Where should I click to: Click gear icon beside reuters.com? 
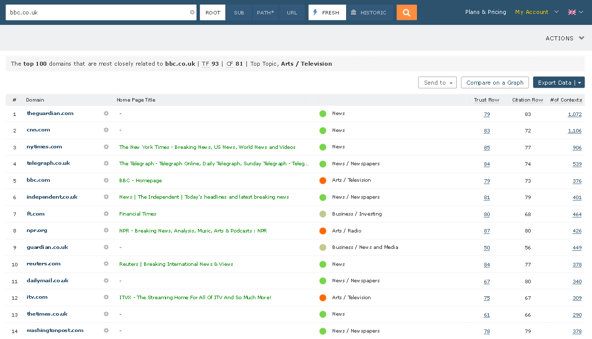pyautogui.click(x=106, y=264)
